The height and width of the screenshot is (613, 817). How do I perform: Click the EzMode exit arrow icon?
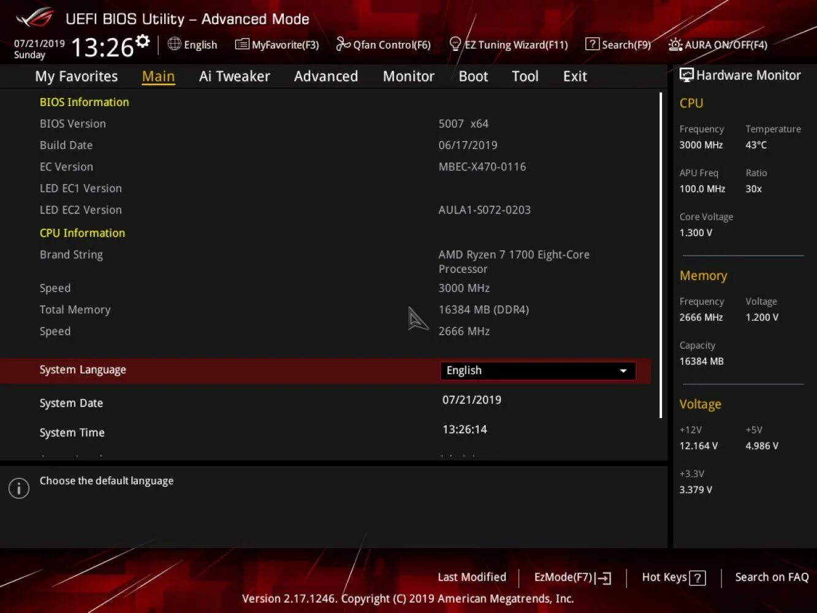pos(603,578)
